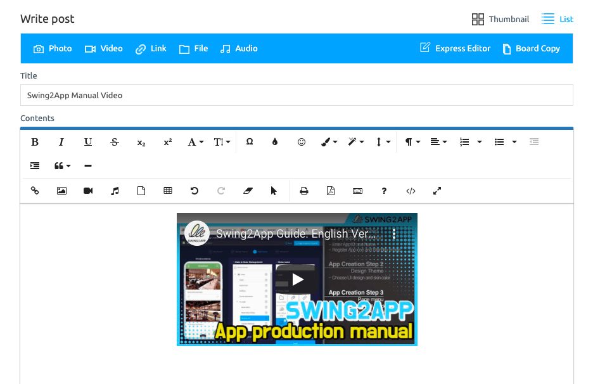This screenshot has height=384, width=593.
Task: Print the content with printer icon
Action: pyautogui.click(x=304, y=191)
